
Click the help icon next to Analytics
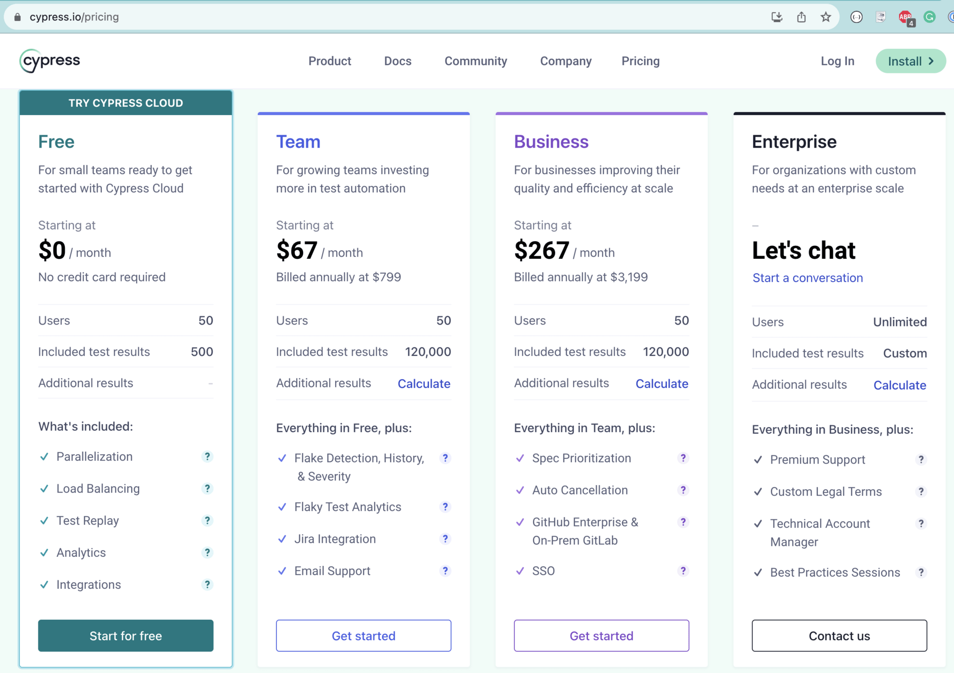pyautogui.click(x=207, y=552)
